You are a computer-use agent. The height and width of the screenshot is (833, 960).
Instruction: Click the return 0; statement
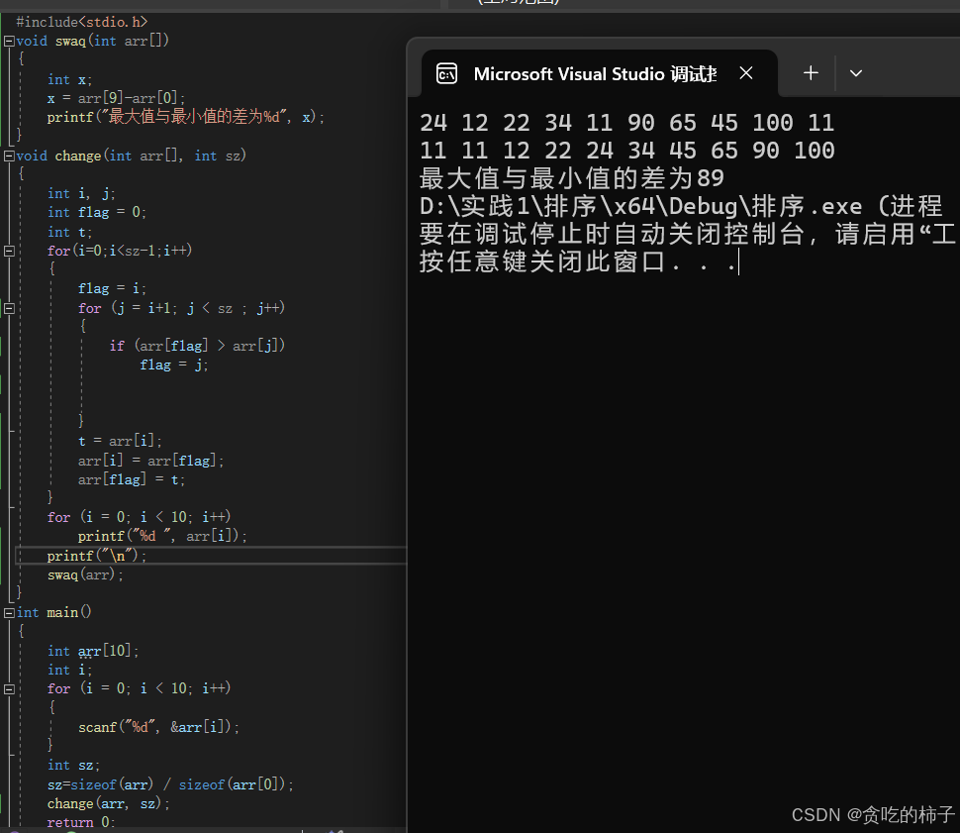(81, 822)
